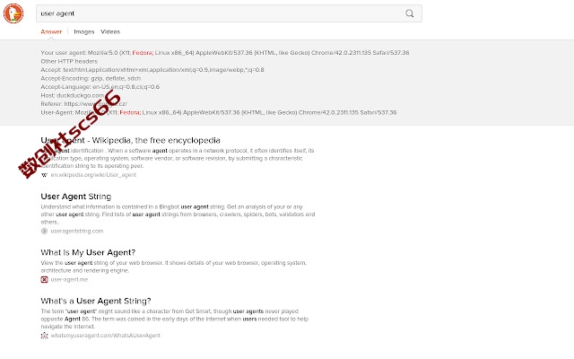Select the Answer tab
This screenshot has height=359, width=574.
(x=51, y=31)
